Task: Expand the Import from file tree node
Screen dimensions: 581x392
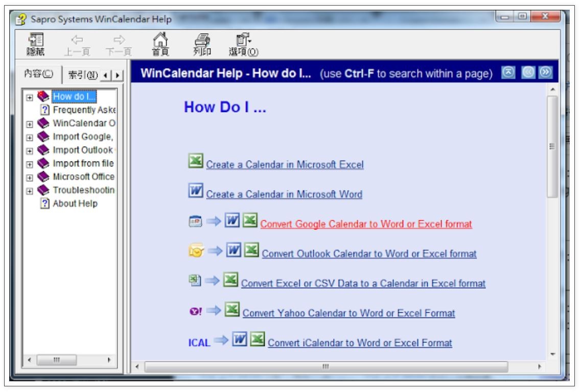Action: tap(29, 164)
